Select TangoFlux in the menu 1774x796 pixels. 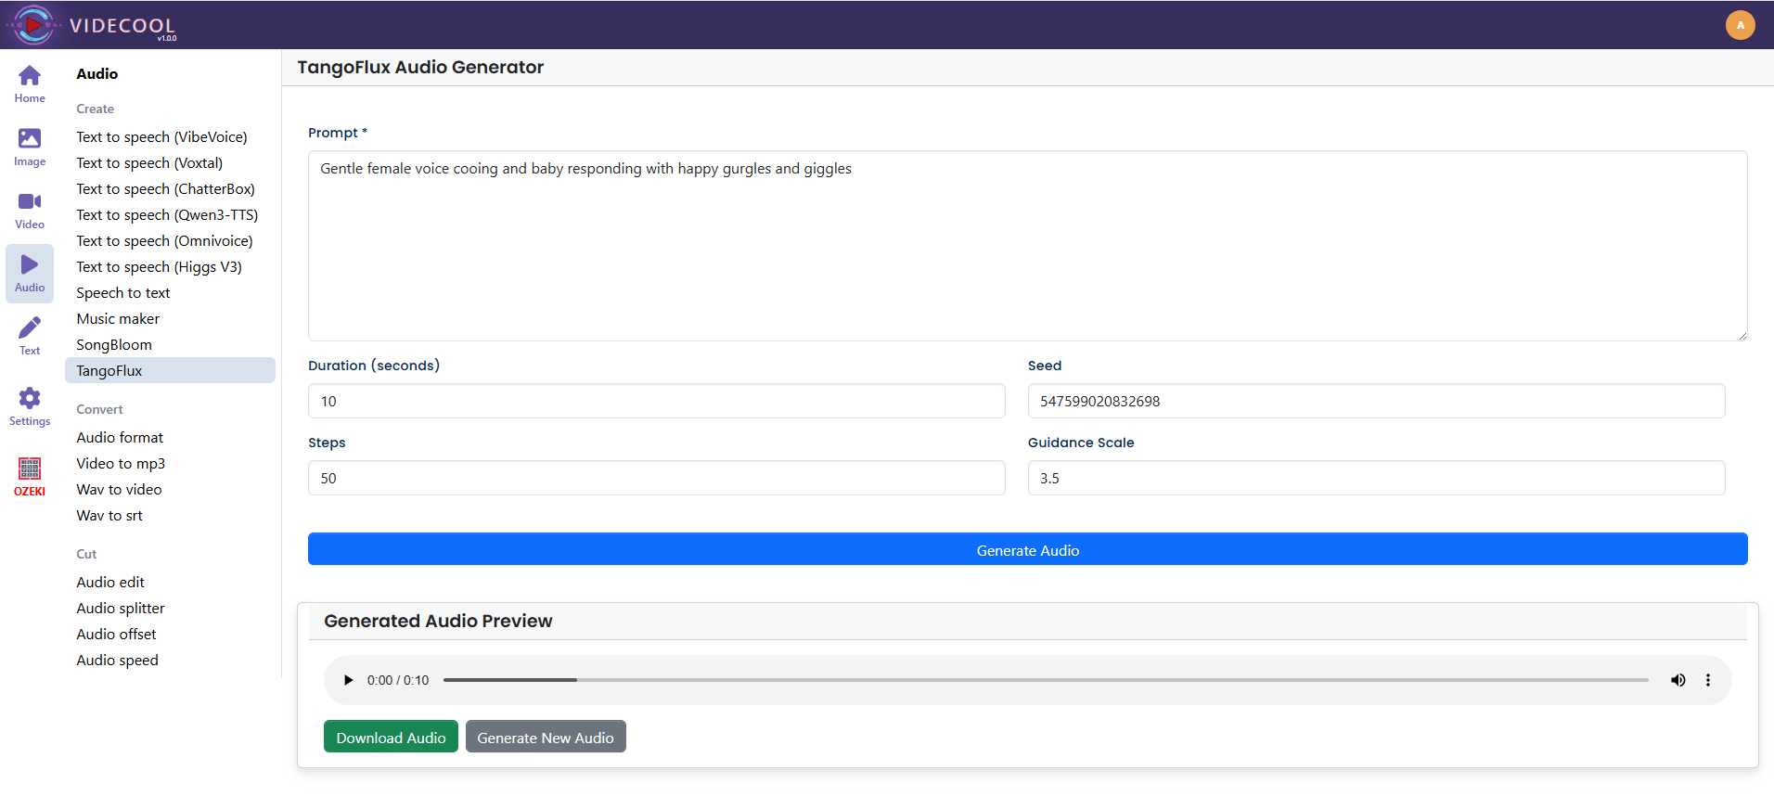pos(170,370)
